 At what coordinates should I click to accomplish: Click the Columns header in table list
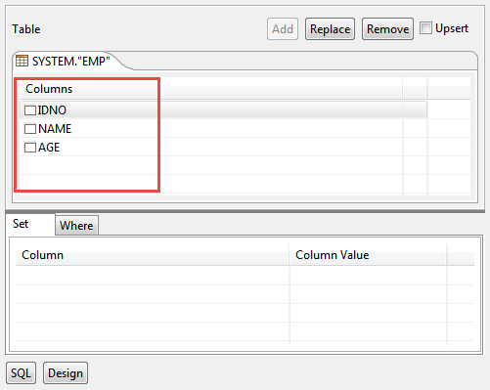tap(49, 89)
